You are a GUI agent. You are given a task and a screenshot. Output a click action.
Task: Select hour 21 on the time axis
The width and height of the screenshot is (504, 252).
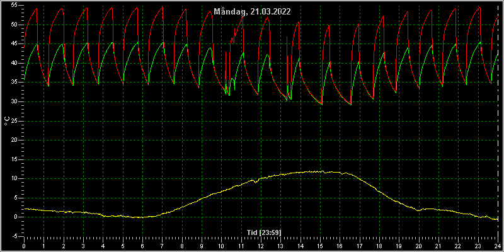(x=438, y=245)
